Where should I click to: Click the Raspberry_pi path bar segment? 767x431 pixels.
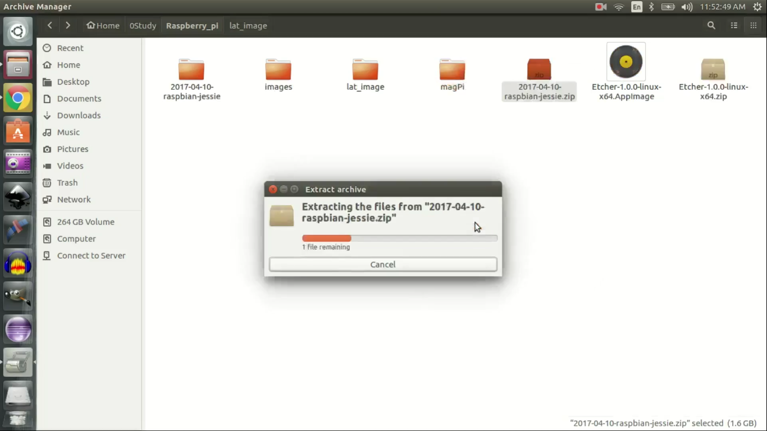click(192, 25)
